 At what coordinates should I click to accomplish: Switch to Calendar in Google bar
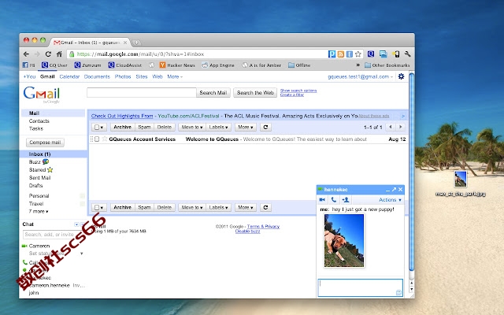coord(69,76)
